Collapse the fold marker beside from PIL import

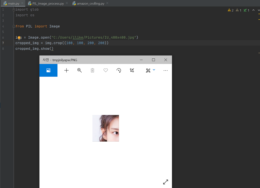click(x=14, y=26)
